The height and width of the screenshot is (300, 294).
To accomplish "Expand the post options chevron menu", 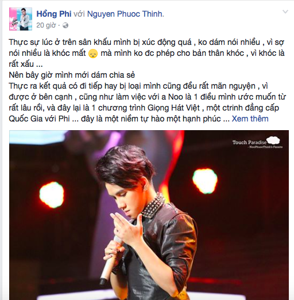I will [285, 12].
